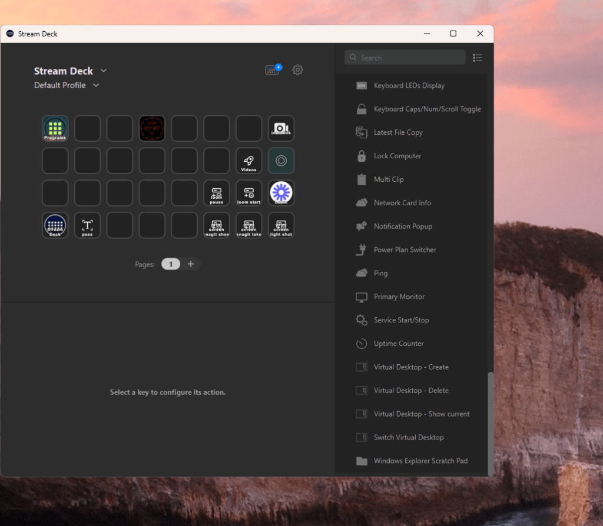Click the actions list scrollbar
This screenshot has width=603, height=526.
tap(490, 424)
